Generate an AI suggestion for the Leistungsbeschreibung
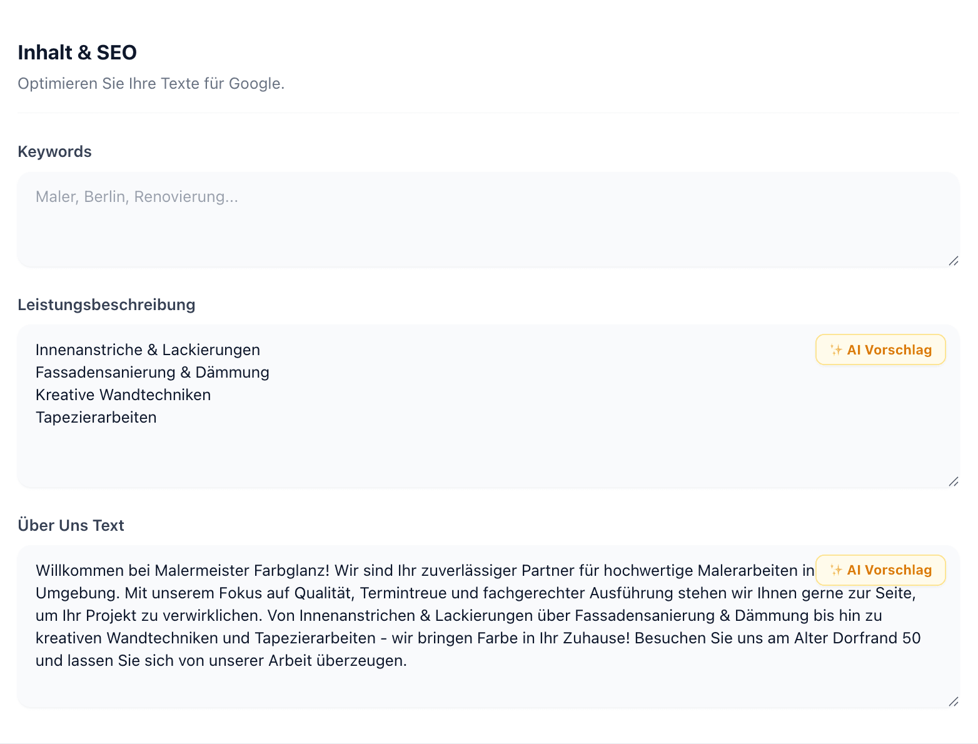The height and width of the screenshot is (744, 978). click(880, 349)
